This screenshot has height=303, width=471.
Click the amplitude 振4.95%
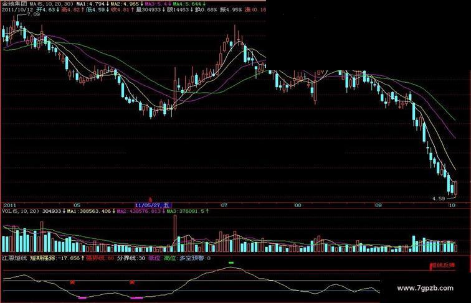231,9
